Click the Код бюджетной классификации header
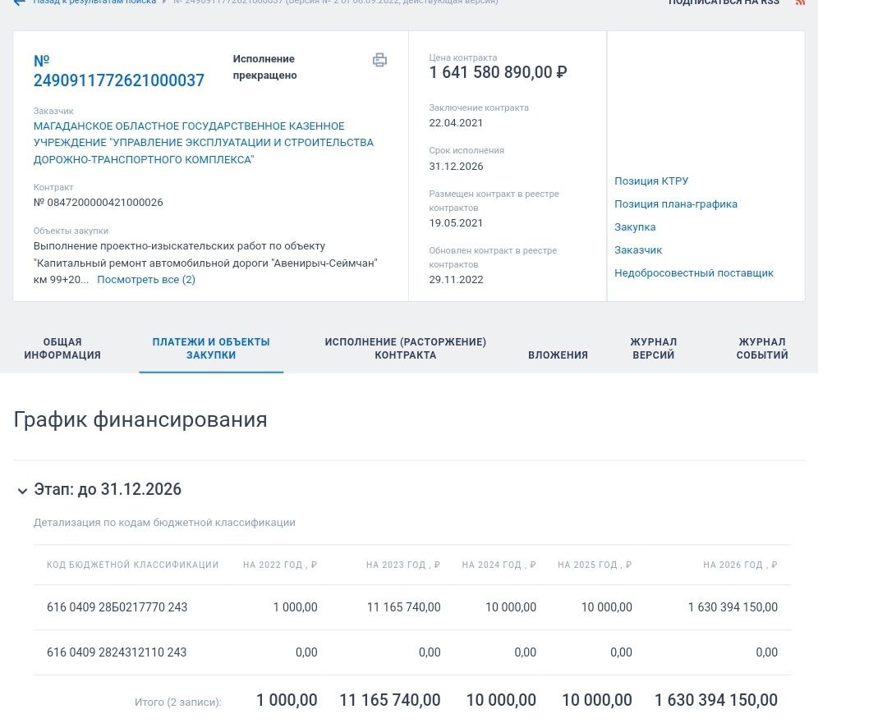Viewport: 887px width, 723px height. (x=132, y=565)
